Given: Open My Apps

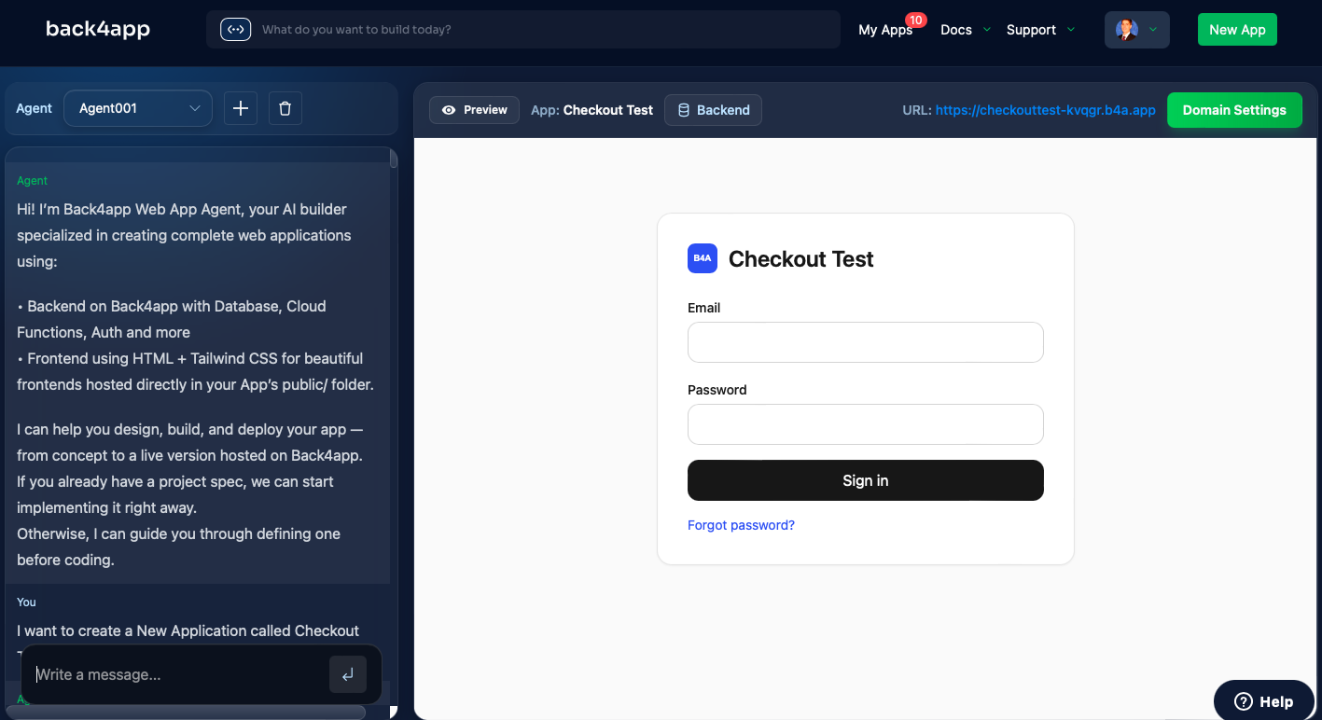Looking at the screenshot, I should [885, 30].
